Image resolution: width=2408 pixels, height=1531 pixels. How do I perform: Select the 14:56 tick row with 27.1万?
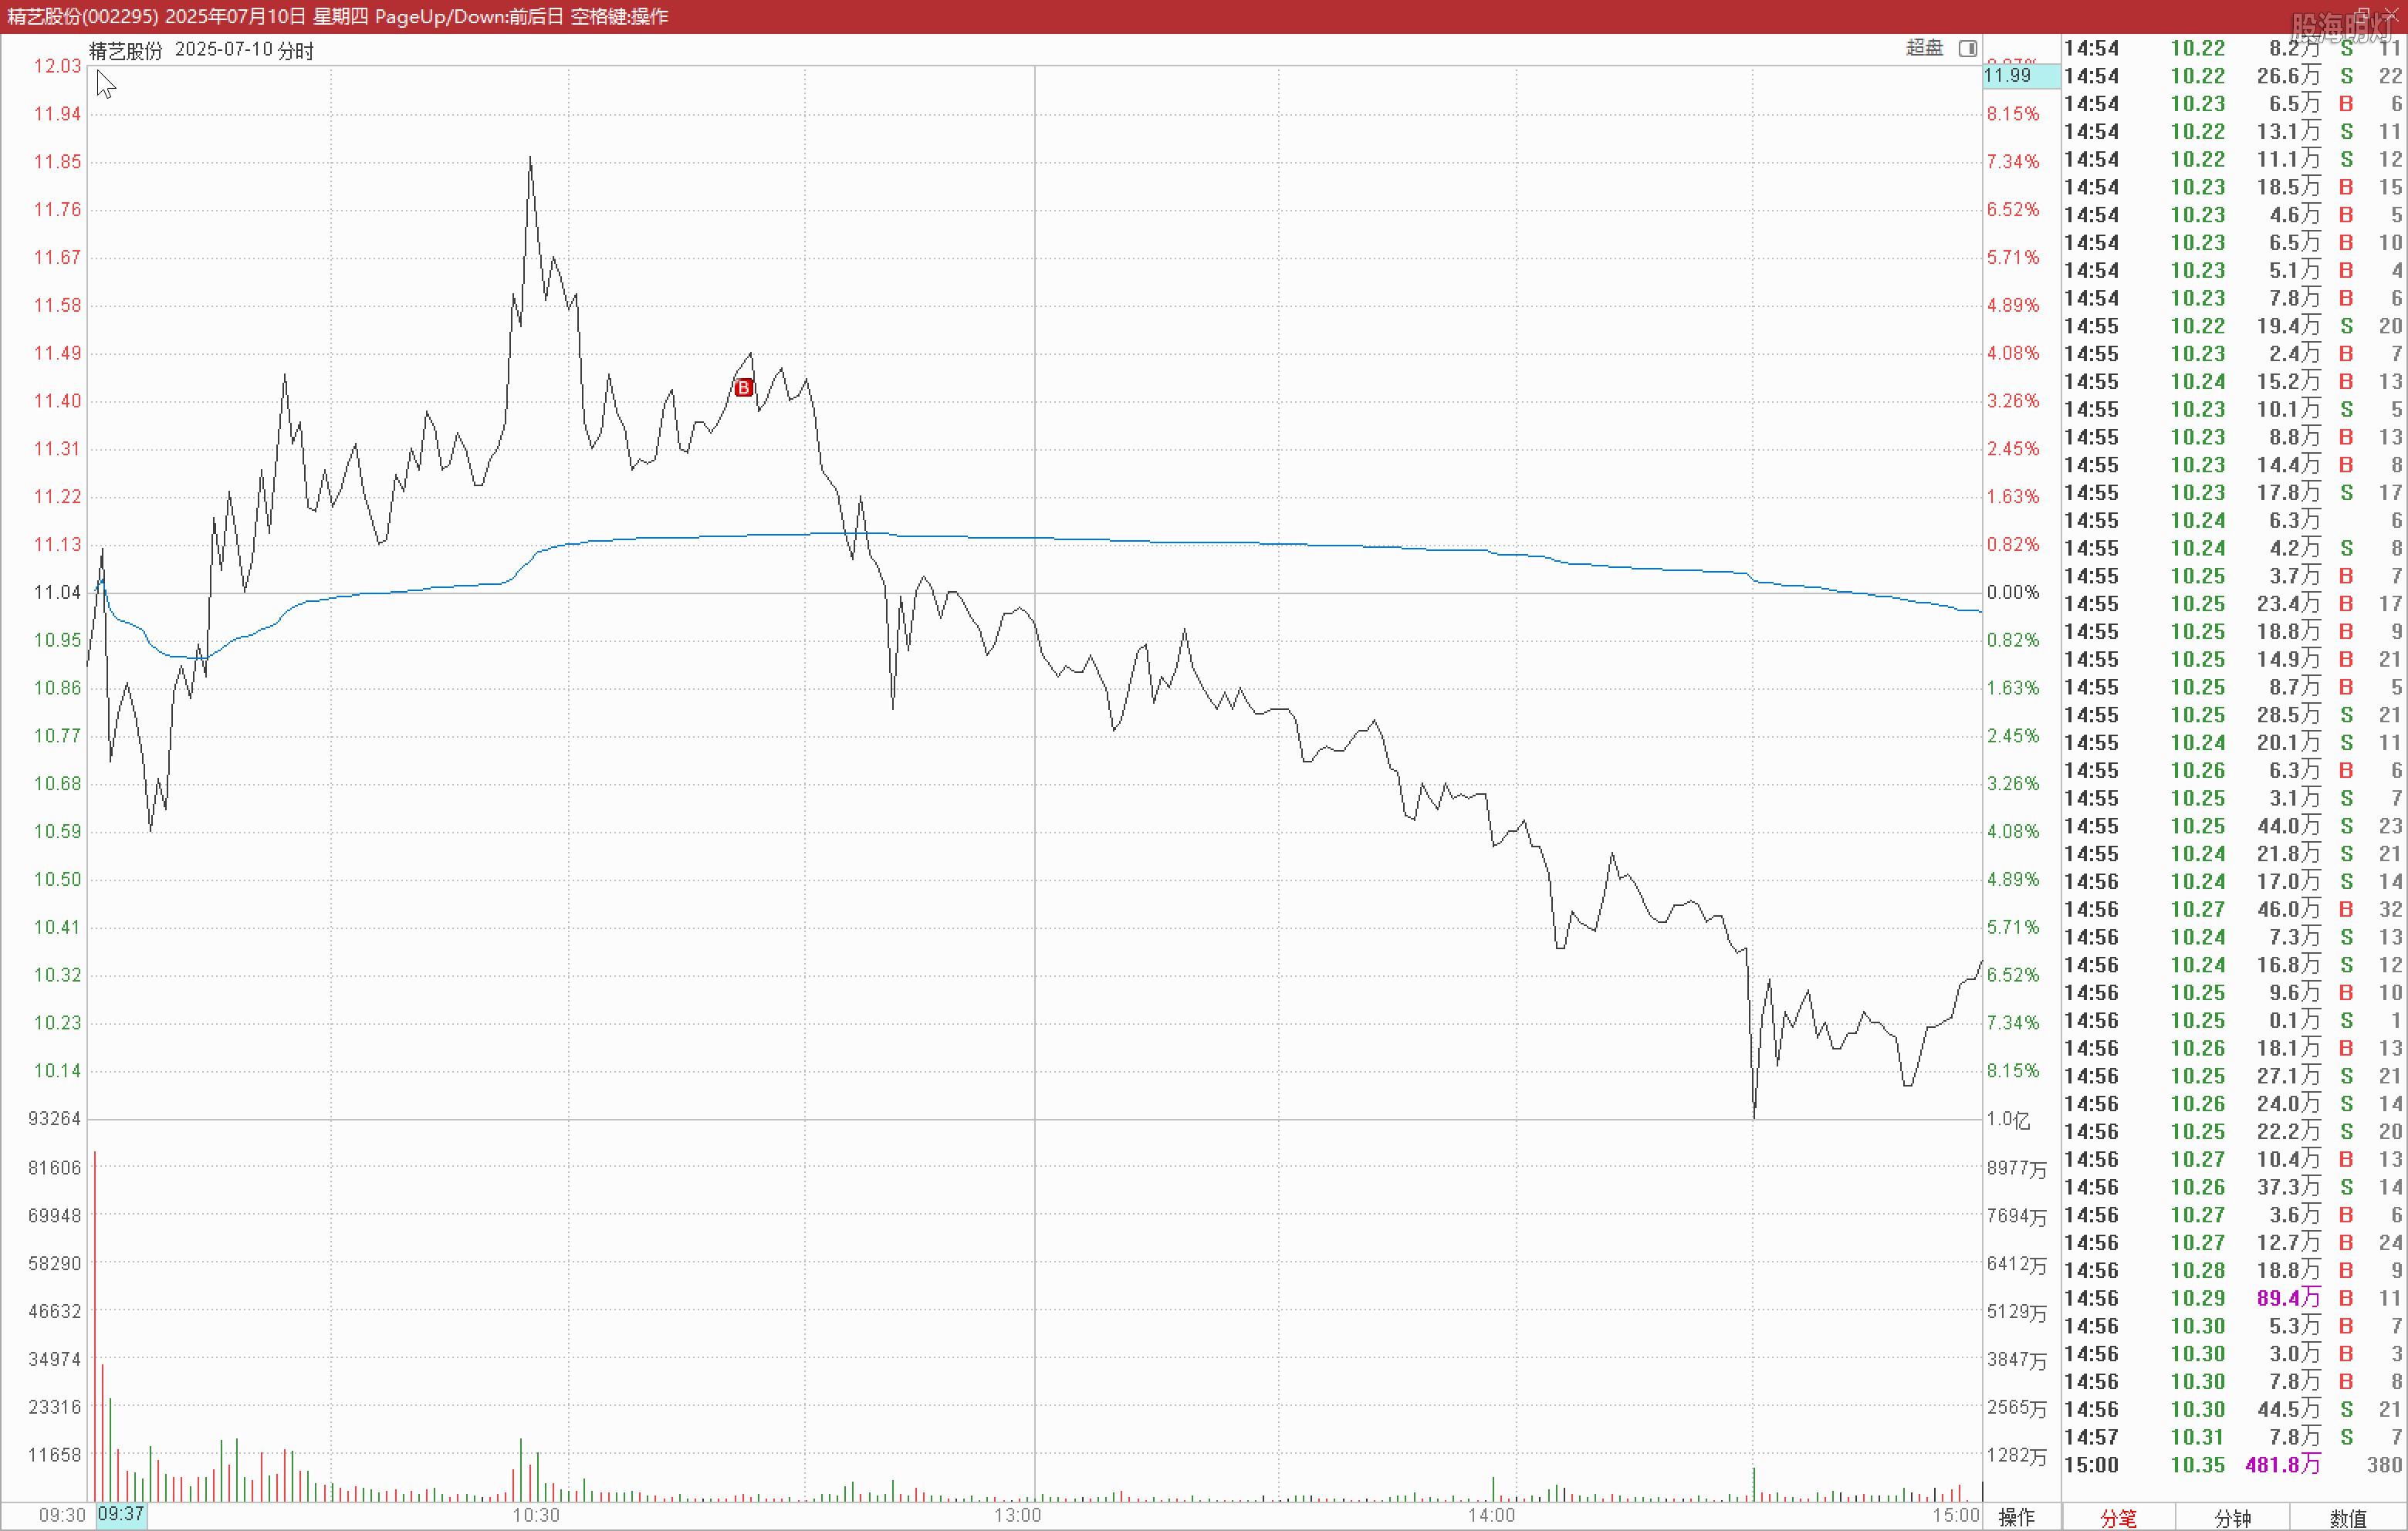point(2233,1076)
